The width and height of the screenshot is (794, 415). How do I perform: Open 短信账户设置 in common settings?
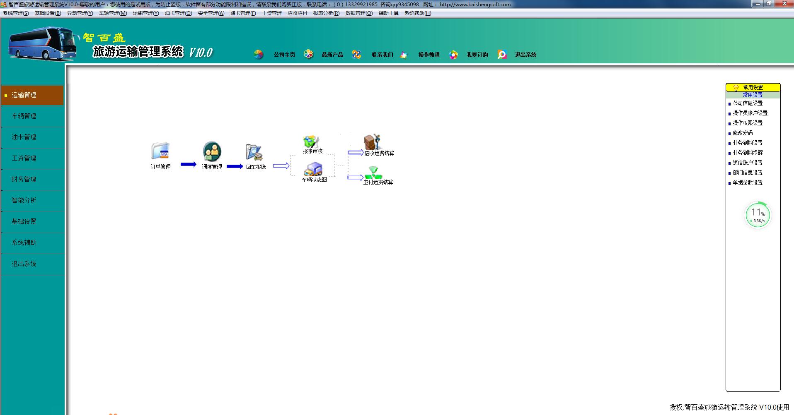point(748,163)
